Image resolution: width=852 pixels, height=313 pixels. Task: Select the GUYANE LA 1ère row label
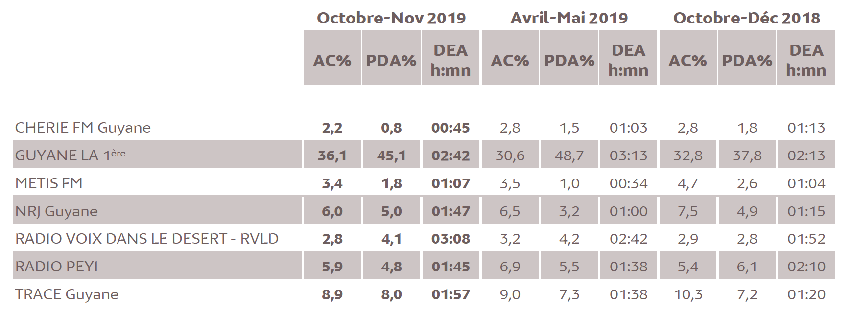coord(70,155)
